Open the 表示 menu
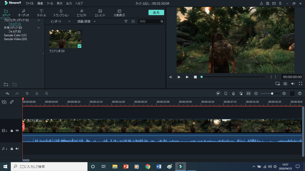Viewport: 305px width, 171px height. [59, 4]
